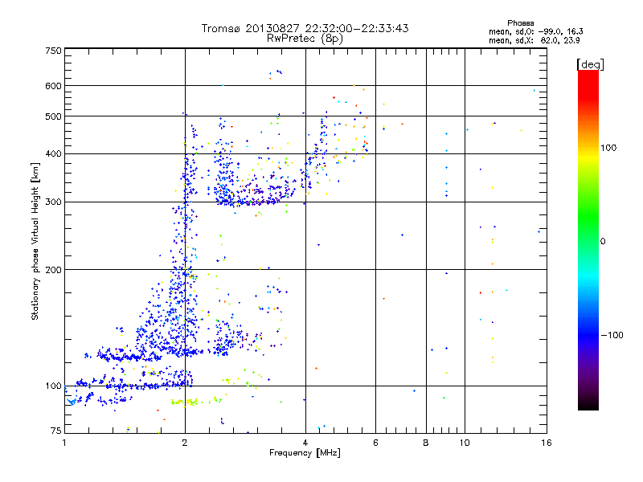Click the frequency axis tick label '6'

375,443
